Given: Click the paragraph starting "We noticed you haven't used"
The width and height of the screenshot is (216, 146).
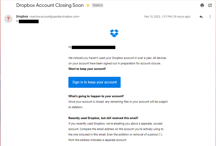Looking at the screenshot, I should point(118,61).
